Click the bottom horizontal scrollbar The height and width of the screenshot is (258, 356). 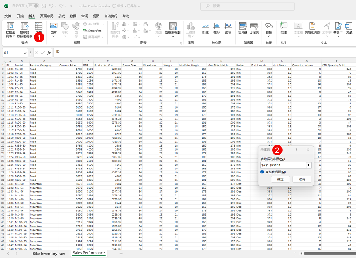coord(330,254)
